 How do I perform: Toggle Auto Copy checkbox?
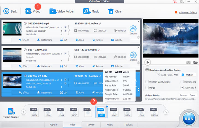click(182, 88)
